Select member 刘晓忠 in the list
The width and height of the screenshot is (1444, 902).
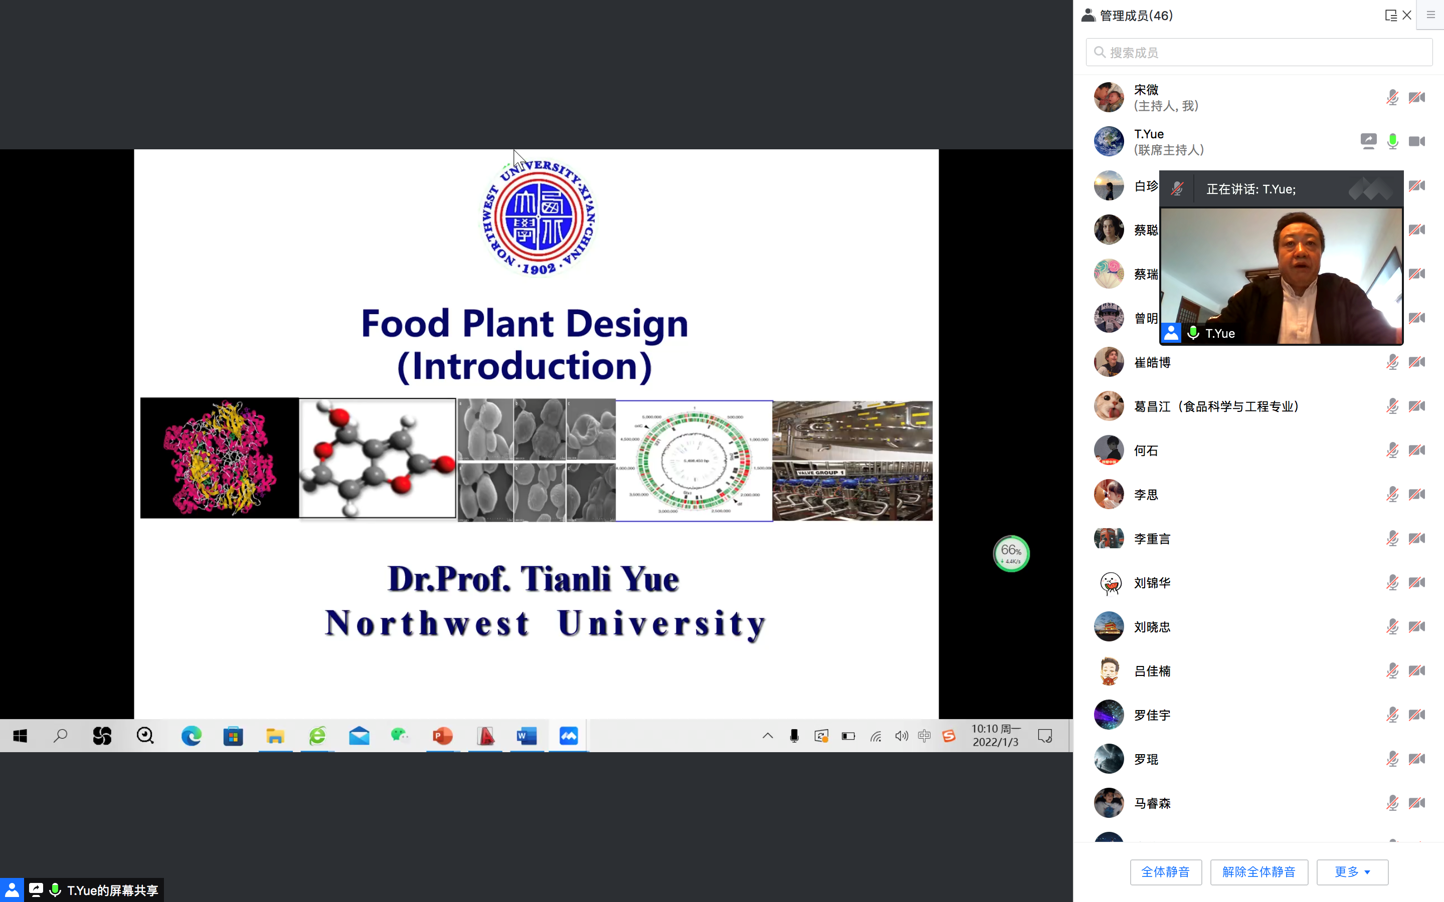coord(1152,627)
